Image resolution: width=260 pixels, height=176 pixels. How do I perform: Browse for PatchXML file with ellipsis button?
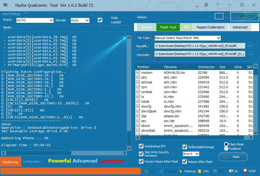pos(251,54)
